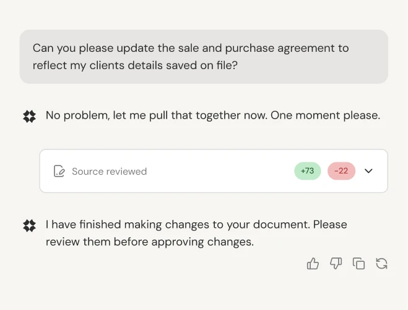Expand the Source reviewed card chevron
Screen dimensions: 408x310
tap(369, 171)
